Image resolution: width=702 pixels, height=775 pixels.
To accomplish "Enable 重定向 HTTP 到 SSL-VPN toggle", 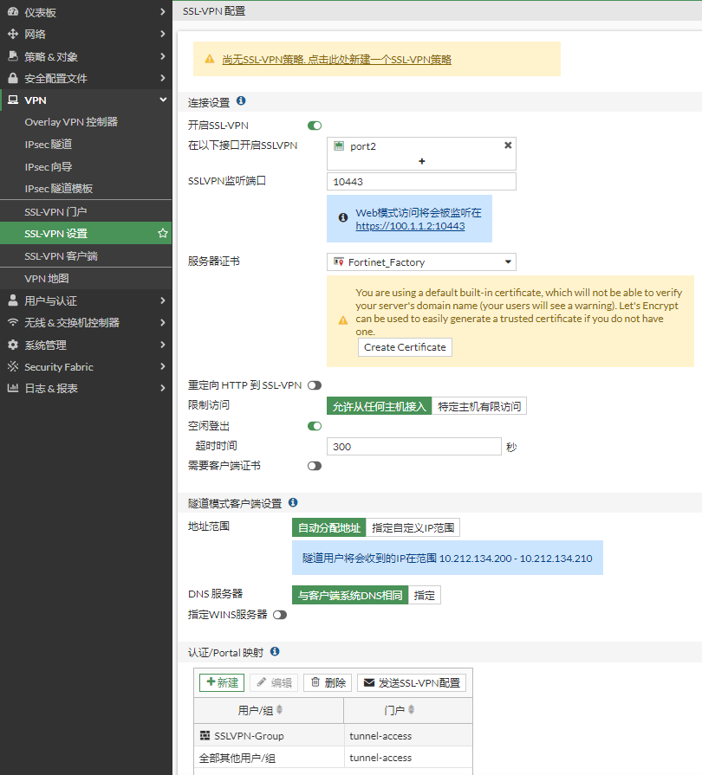I will point(314,385).
